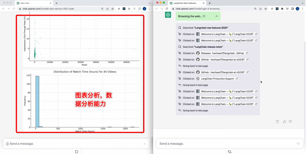
Task: Click the thumbs down feedback icon
Action: point(290,122)
